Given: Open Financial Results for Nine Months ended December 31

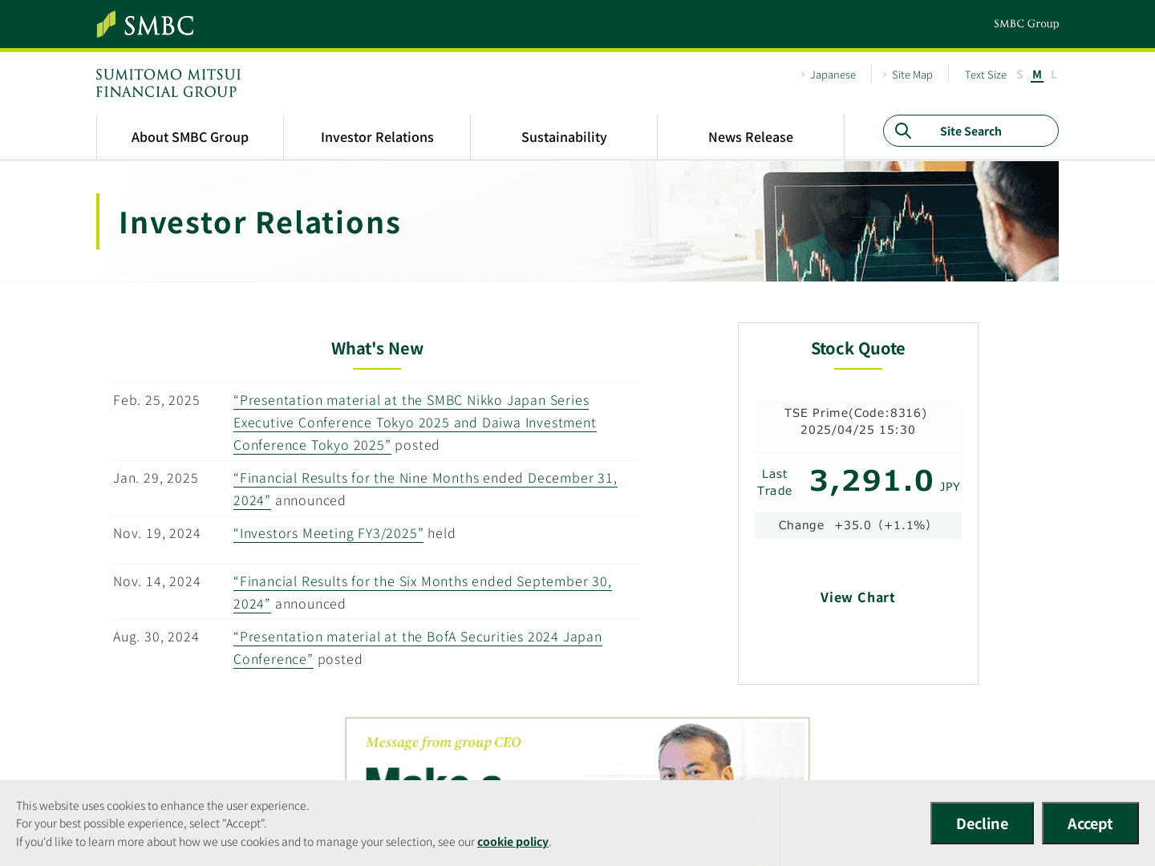Looking at the screenshot, I should (425, 489).
